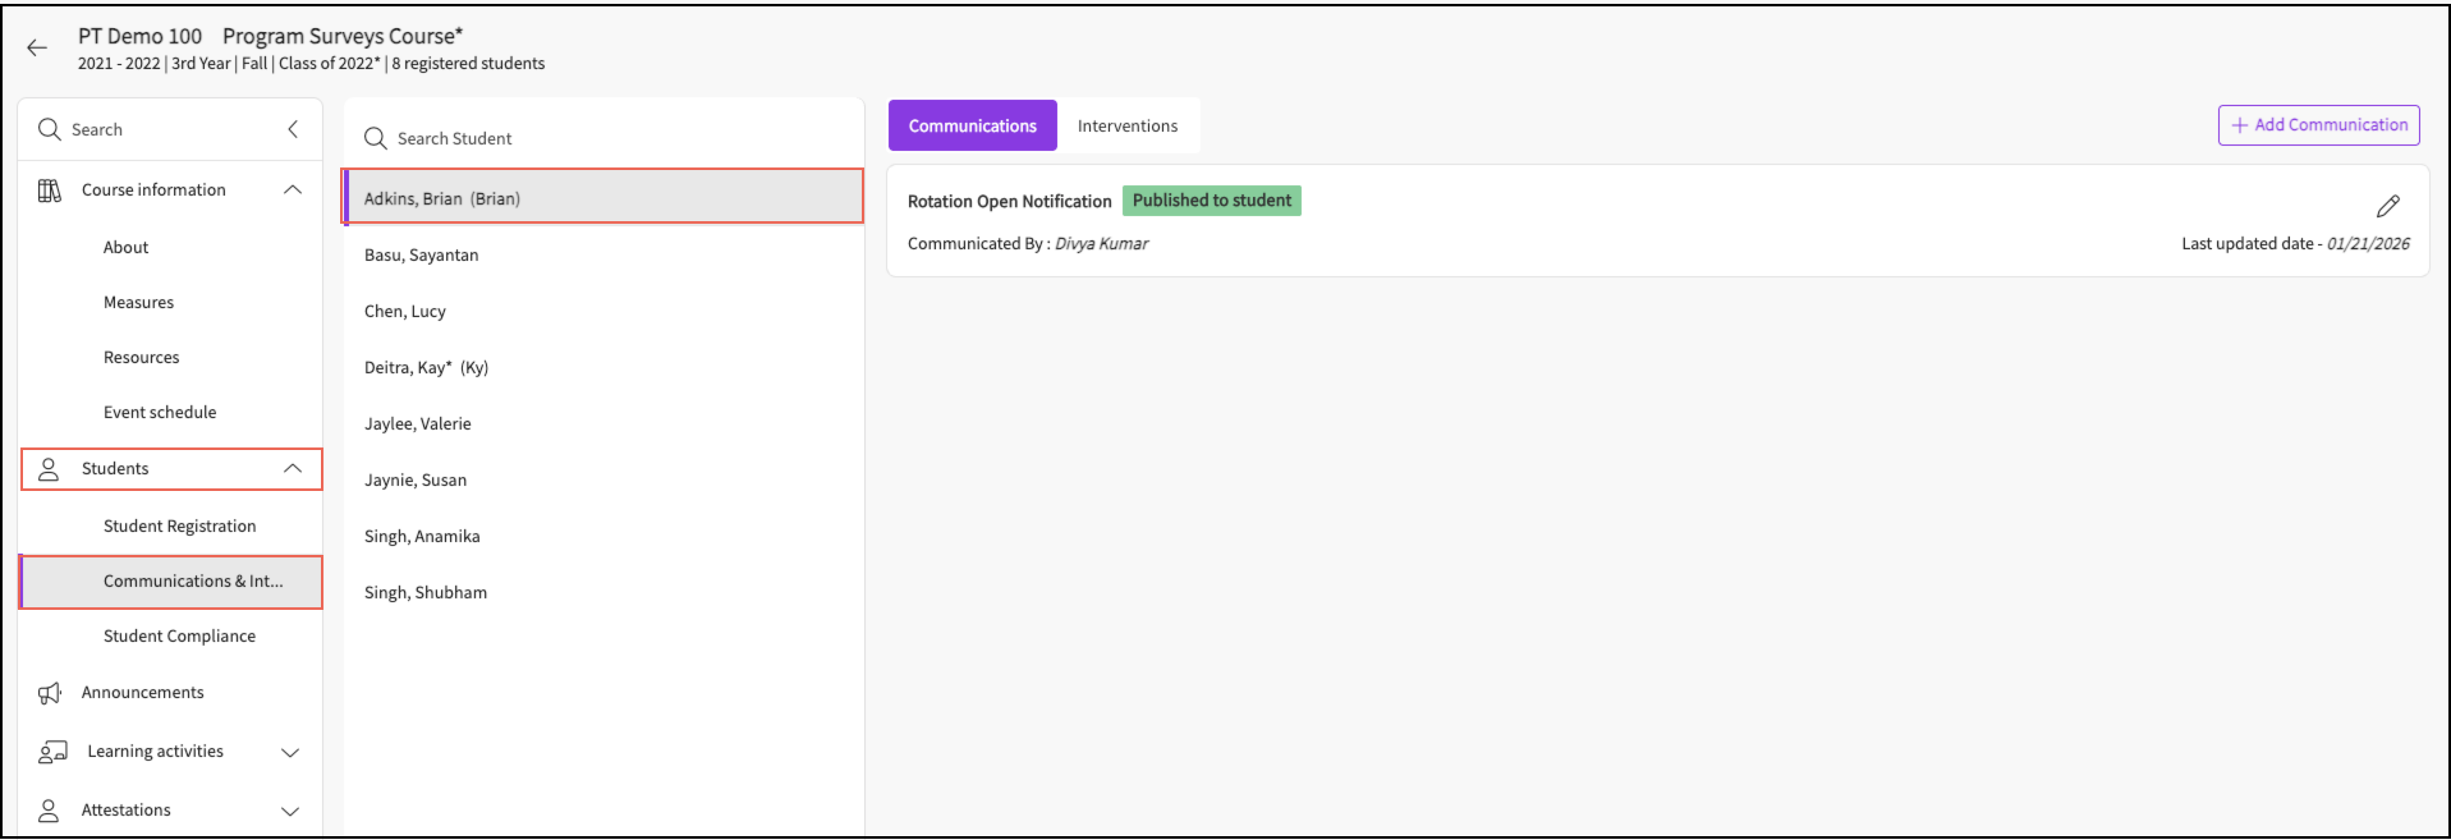
Task: Click the Course information books icon
Action: point(49,191)
